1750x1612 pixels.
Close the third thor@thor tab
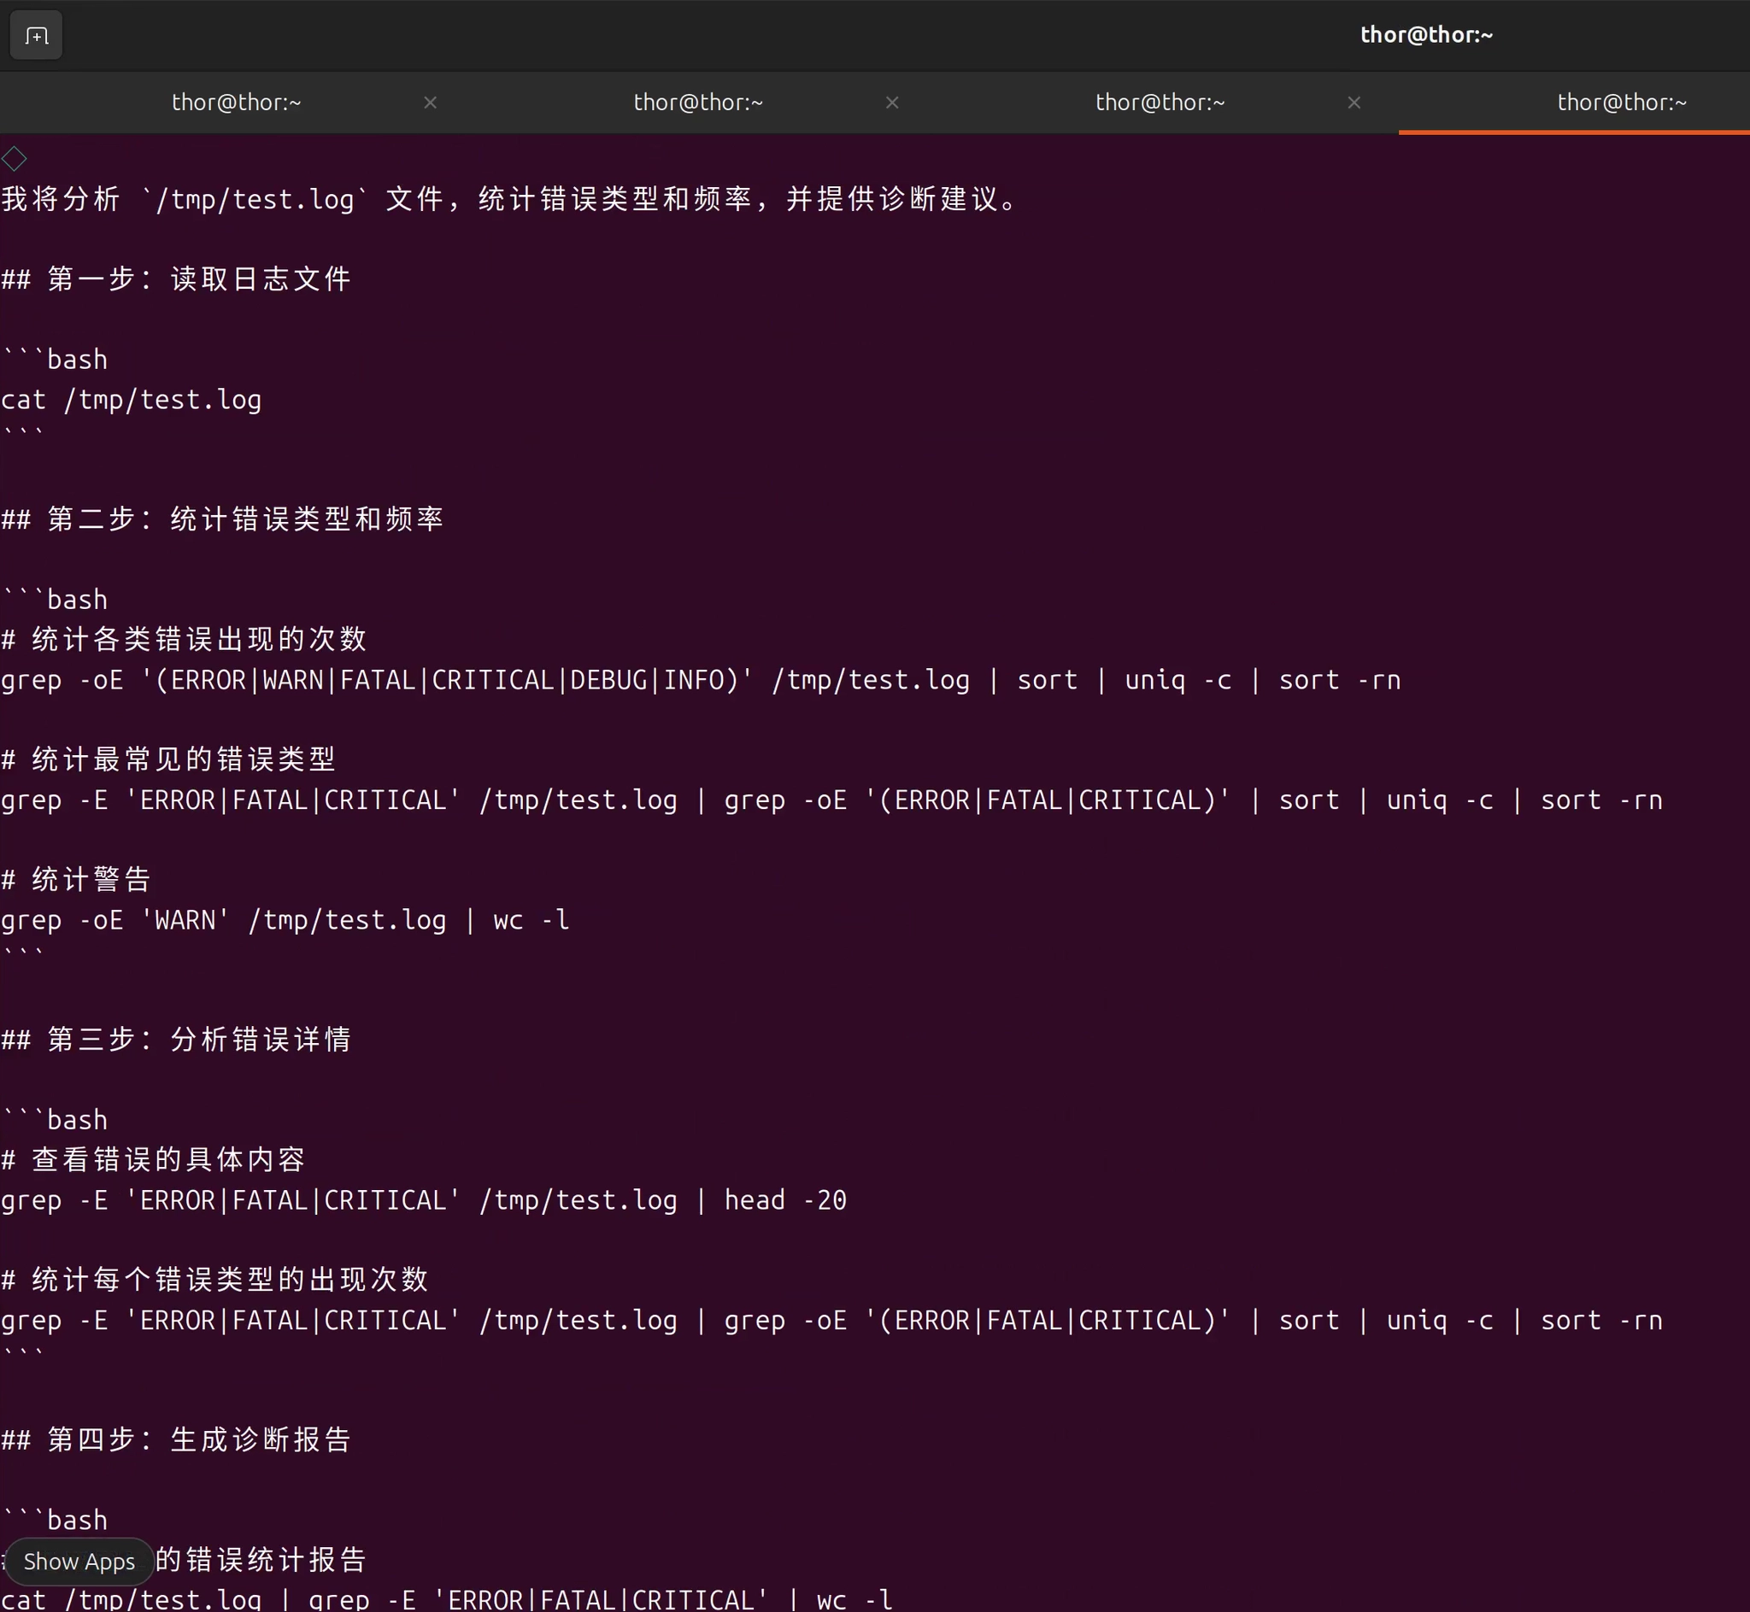coord(1354,103)
